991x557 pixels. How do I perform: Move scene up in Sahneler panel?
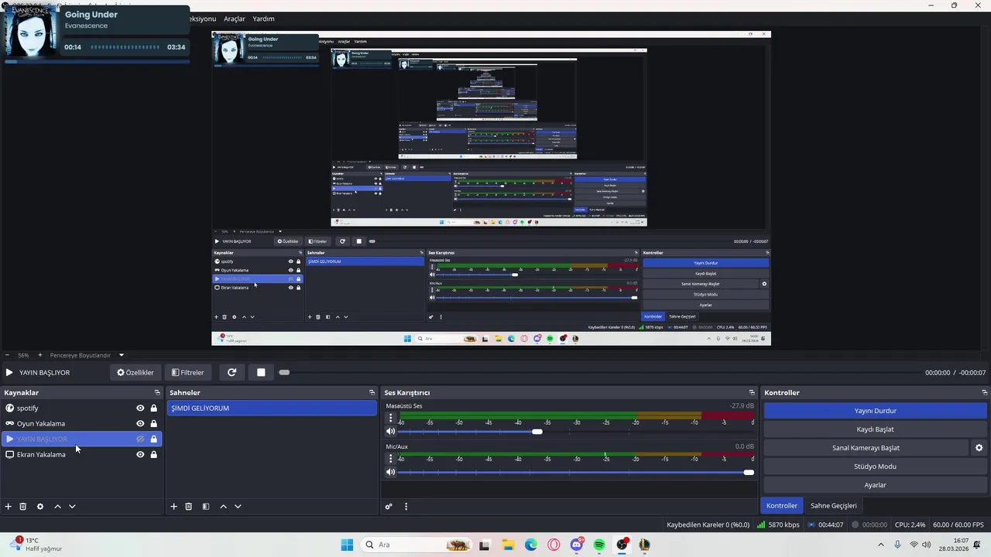point(223,507)
